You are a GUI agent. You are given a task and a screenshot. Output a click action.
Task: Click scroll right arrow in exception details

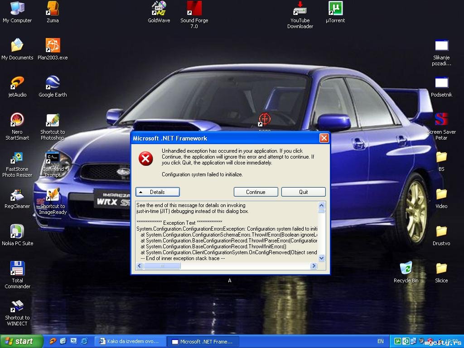coord(314,266)
